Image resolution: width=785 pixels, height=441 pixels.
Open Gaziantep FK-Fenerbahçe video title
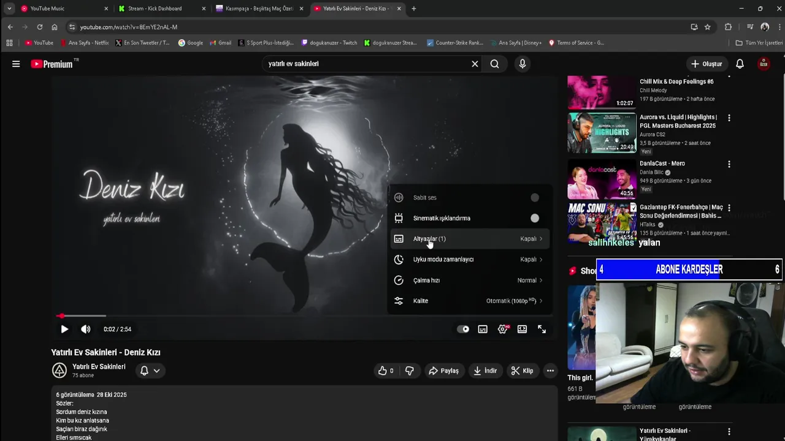(681, 211)
